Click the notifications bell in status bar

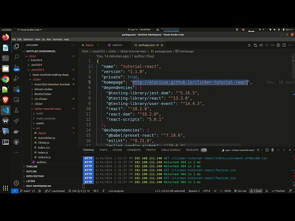coord(290,191)
